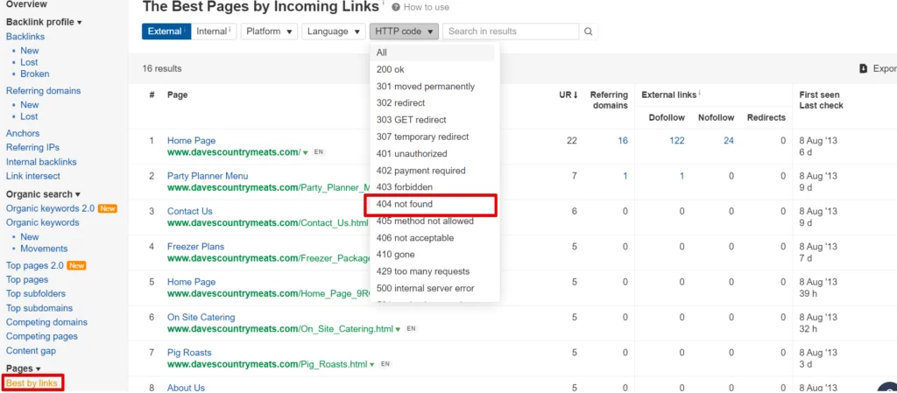The height and width of the screenshot is (393, 897).
Task: Click the Export icon
Action: coord(864,68)
